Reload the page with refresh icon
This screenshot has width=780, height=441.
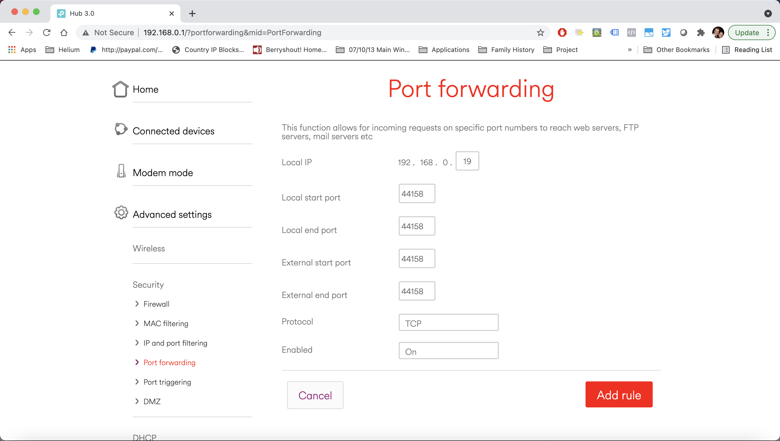click(46, 33)
